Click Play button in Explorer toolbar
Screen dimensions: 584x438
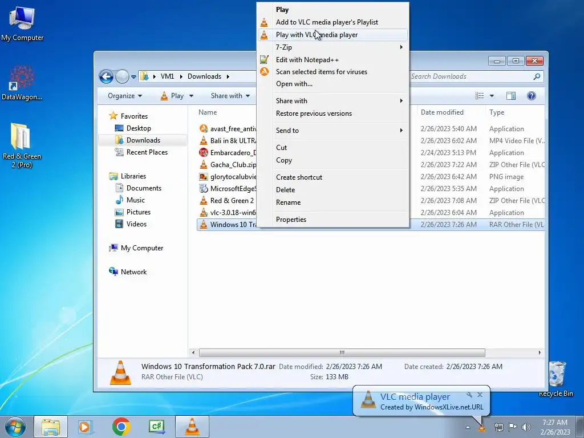tap(172, 96)
